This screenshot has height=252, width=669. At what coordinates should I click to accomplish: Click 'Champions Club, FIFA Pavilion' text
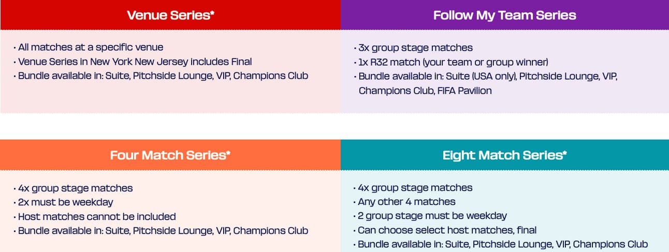point(425,91)
